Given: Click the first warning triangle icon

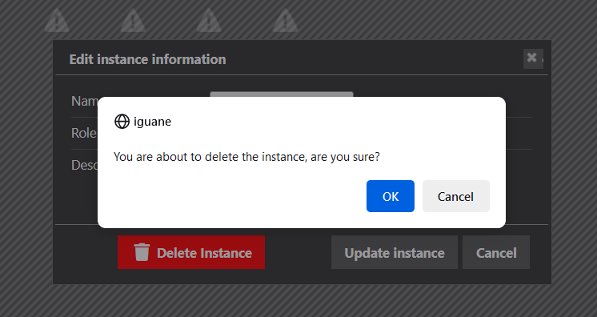Looking at the screenshot, I should click(57, 21).
